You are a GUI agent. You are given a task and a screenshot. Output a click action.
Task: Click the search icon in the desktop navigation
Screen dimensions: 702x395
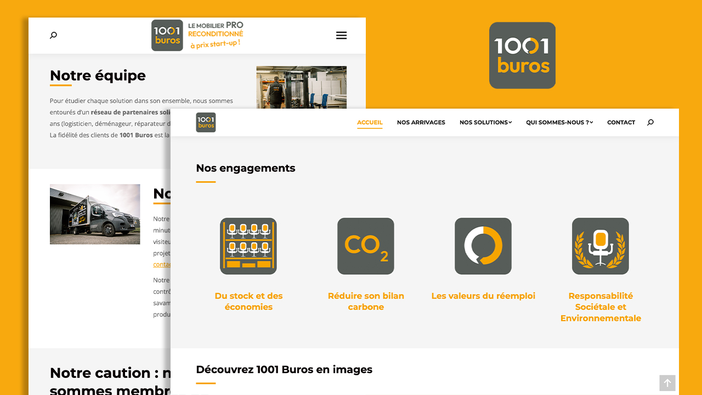[650, 122]
